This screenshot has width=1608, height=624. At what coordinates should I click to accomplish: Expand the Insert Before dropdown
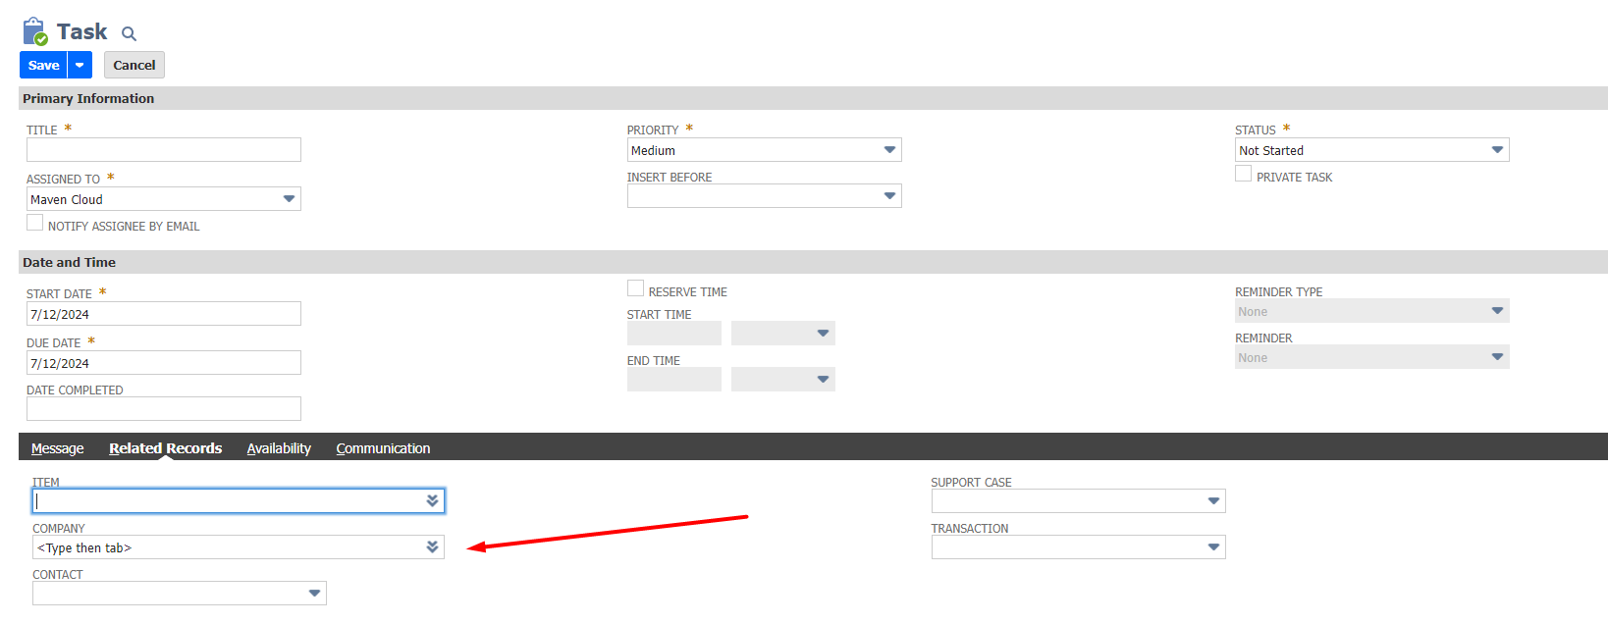coord(764,196)
